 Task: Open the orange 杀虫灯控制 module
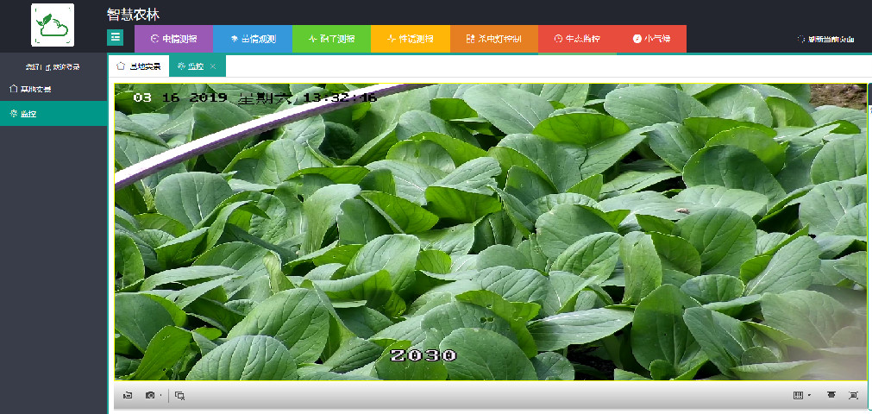coord(494,39)
